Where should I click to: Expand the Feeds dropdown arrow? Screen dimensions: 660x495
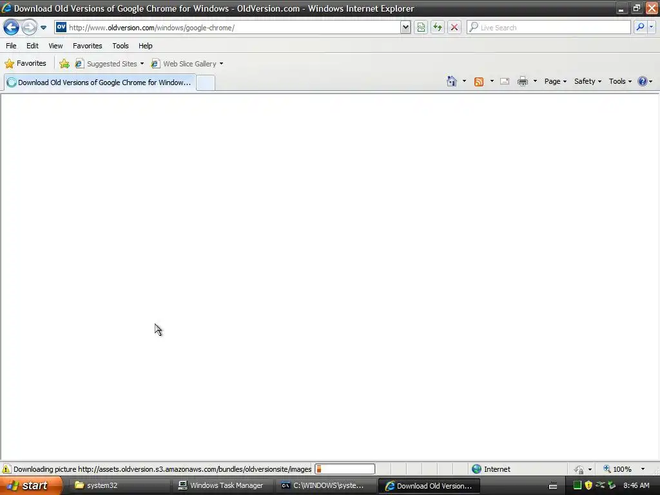[x=492, y=81]
